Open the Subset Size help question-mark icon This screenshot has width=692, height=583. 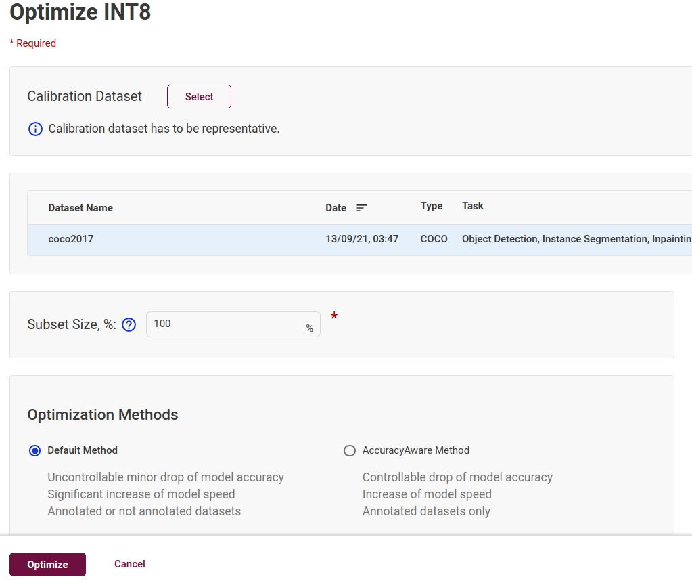click(129, 325)
